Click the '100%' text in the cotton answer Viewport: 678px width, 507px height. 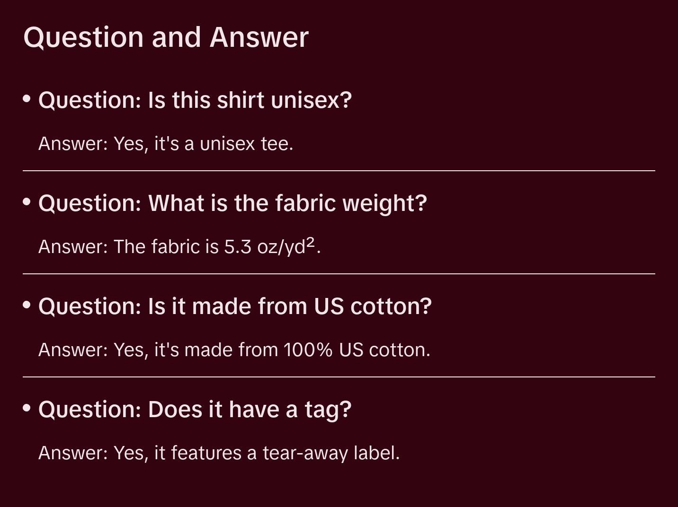[308, 350]
